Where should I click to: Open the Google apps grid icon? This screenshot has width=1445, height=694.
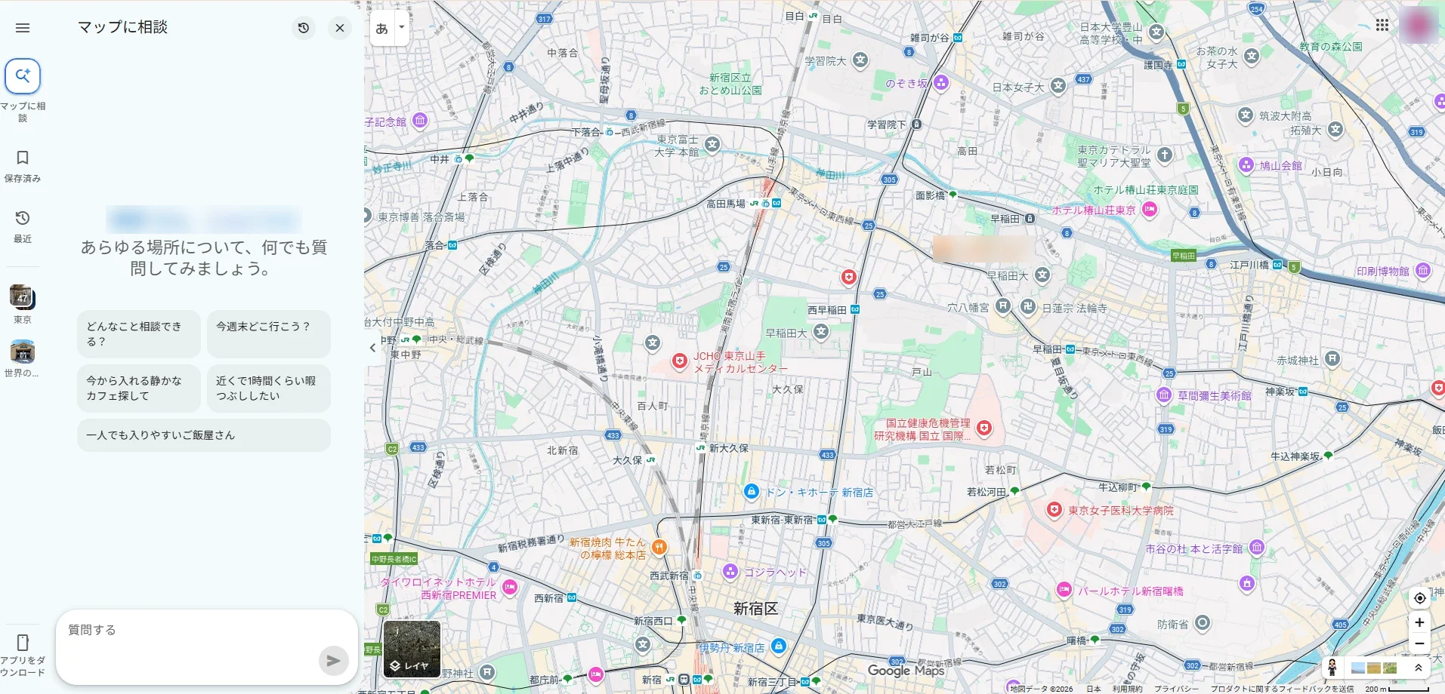pos(1382,25)
